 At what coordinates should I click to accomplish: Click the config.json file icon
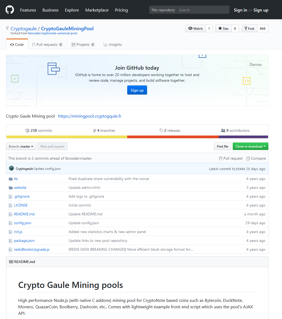tap(10, 223)
